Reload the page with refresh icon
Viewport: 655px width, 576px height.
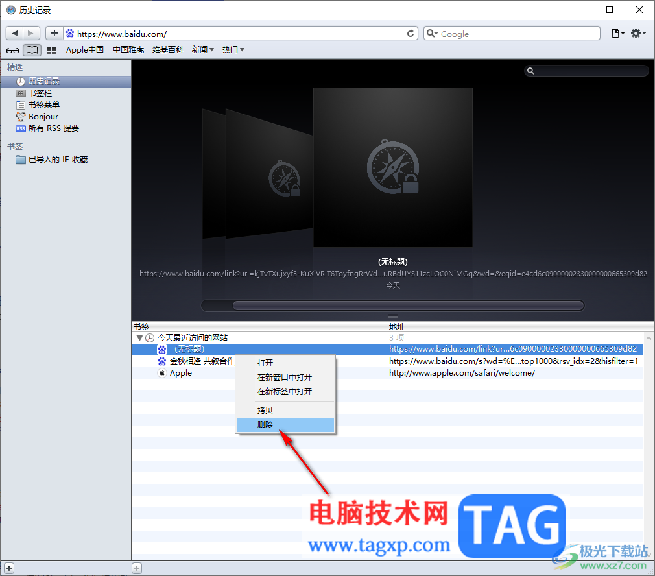411,34
